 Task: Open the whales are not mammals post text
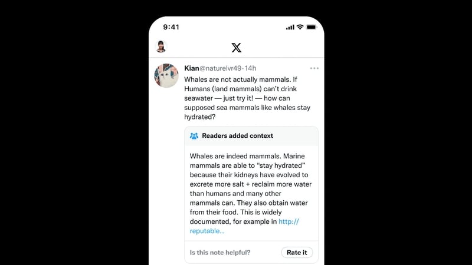pyautogui.click(x=247, y=98)
